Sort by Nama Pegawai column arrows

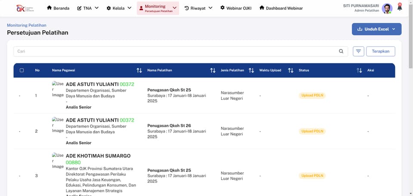[139, 70]
